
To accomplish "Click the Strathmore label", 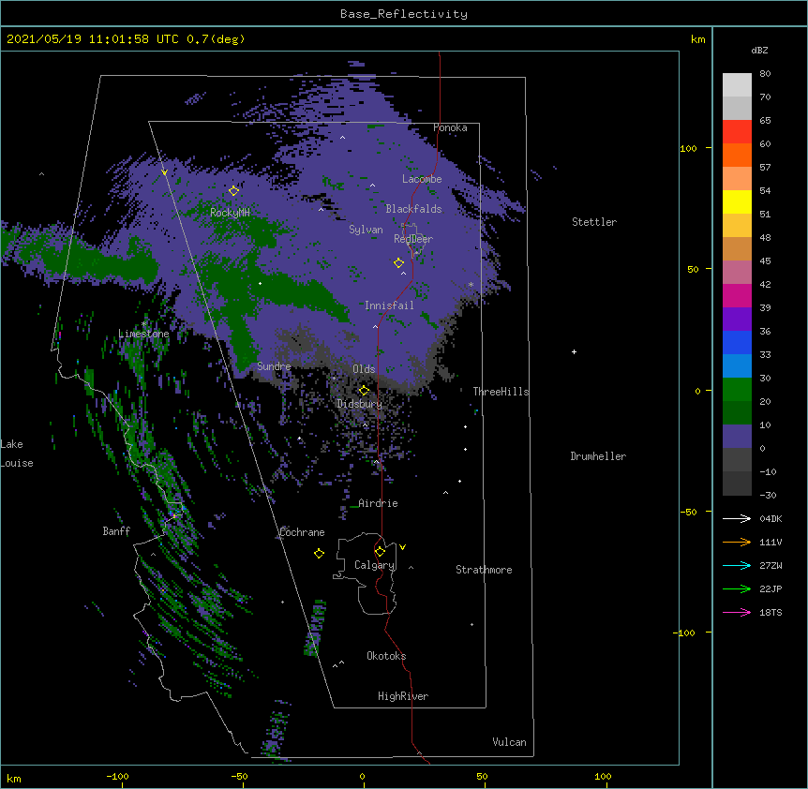I will (484, 570).
